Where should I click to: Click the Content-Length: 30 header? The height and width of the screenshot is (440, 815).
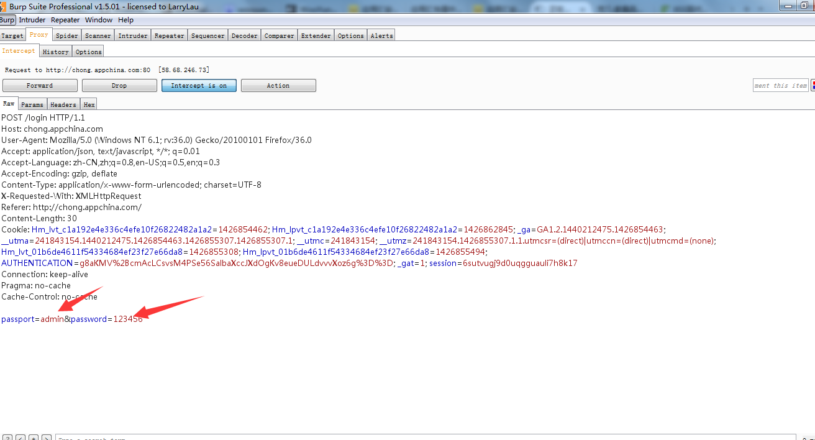39,218
